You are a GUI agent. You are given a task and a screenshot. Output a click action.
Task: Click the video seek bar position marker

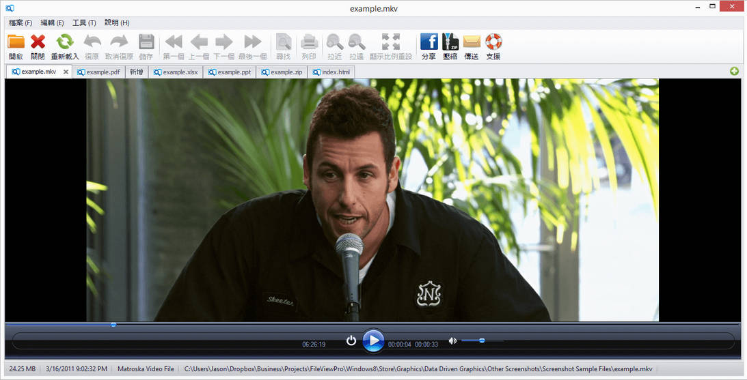[113, 325]
